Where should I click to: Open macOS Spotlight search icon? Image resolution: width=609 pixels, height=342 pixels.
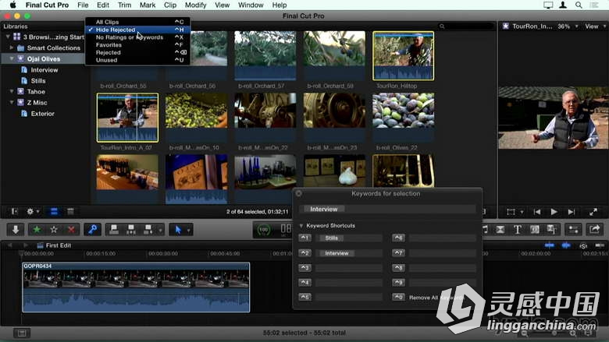(579, 5)
